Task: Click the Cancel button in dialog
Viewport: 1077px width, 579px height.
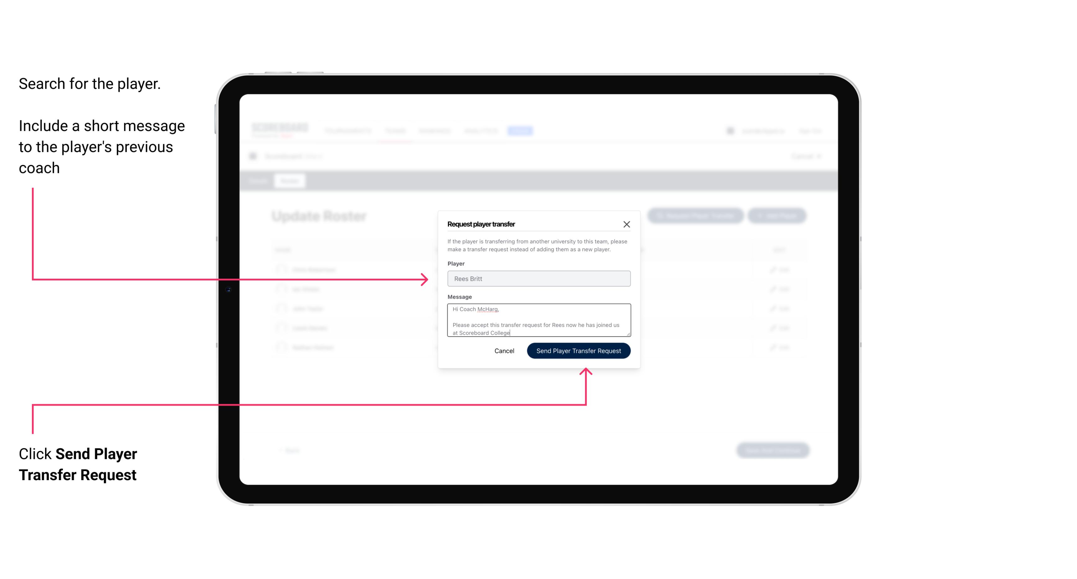Action: pos(504,350)
